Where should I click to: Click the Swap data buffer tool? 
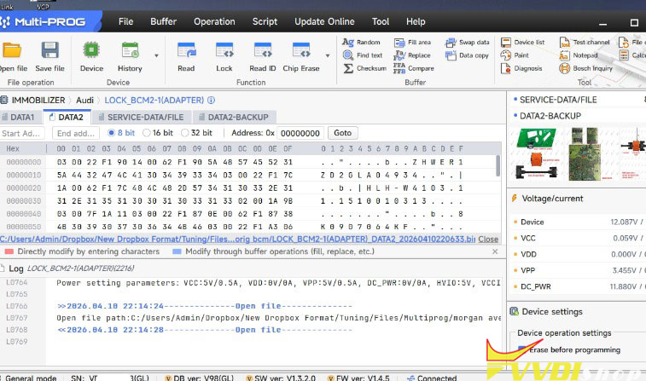point(468,42)
